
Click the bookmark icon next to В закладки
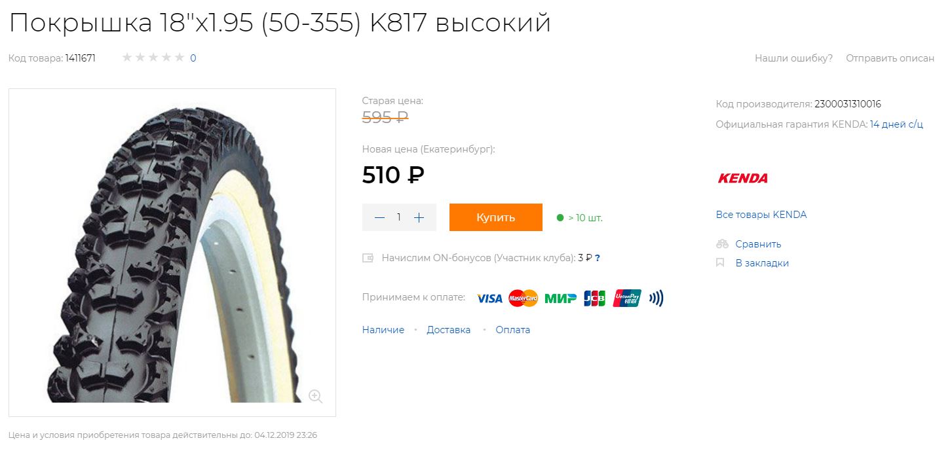pyautogui.click(x=720, y=263)
